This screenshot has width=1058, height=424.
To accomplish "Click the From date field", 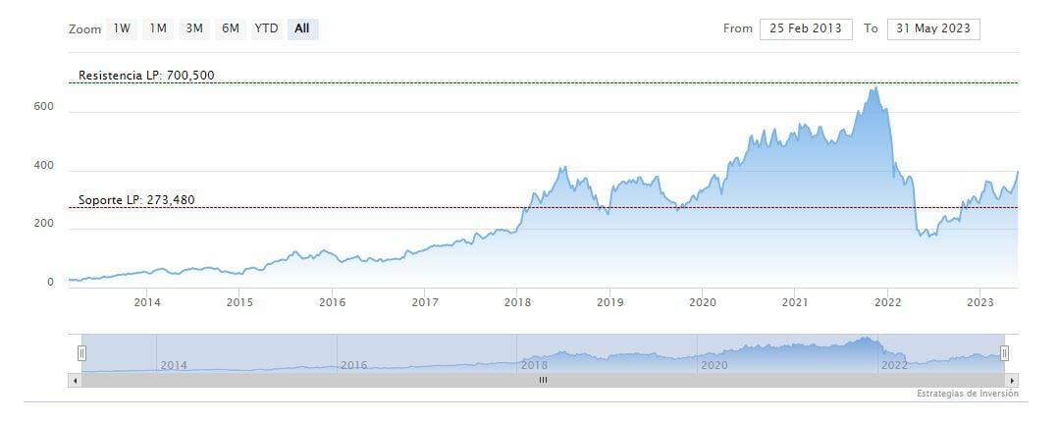I will pyautogui.click(x=806, y=28).
